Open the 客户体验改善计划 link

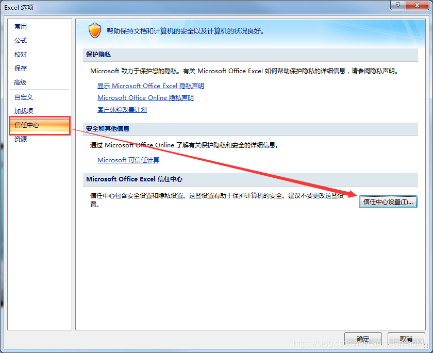(x=122, y=110)
